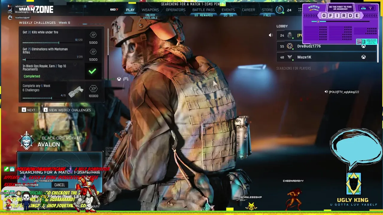
Task: Click the 'UNLOCK AVAILABLE' label under WEAPONS
Action: [150, 16]
